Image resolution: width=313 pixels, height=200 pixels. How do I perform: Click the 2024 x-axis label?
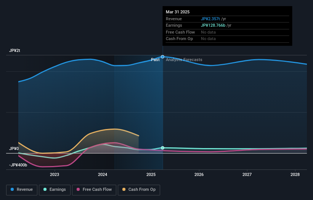(103, 174)
